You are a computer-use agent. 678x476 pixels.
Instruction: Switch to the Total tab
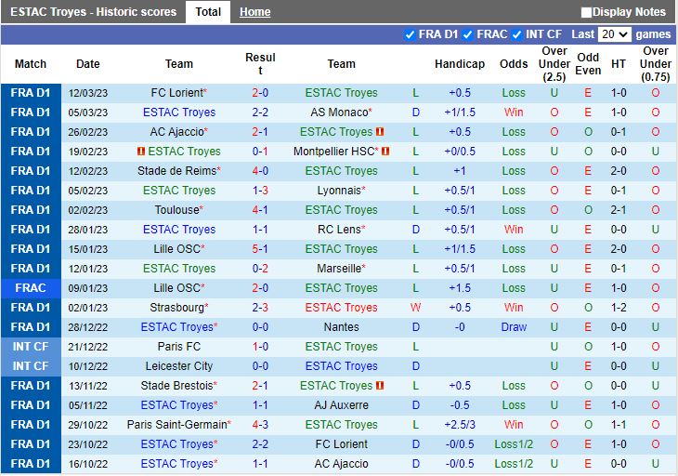[208, 12]
